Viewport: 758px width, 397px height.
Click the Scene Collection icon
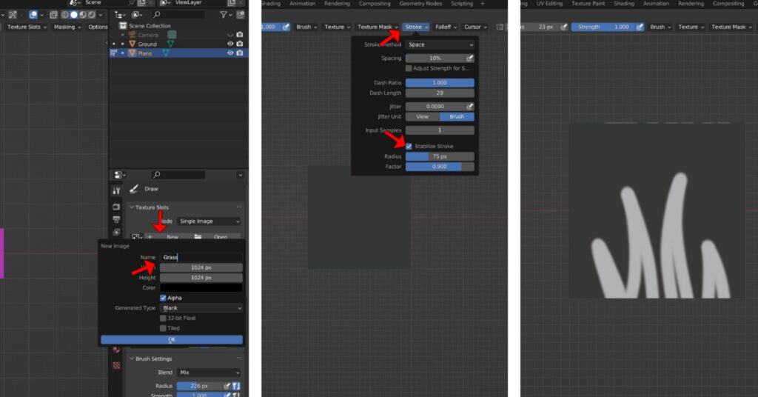pyautogui.click(x=123, y=26)
